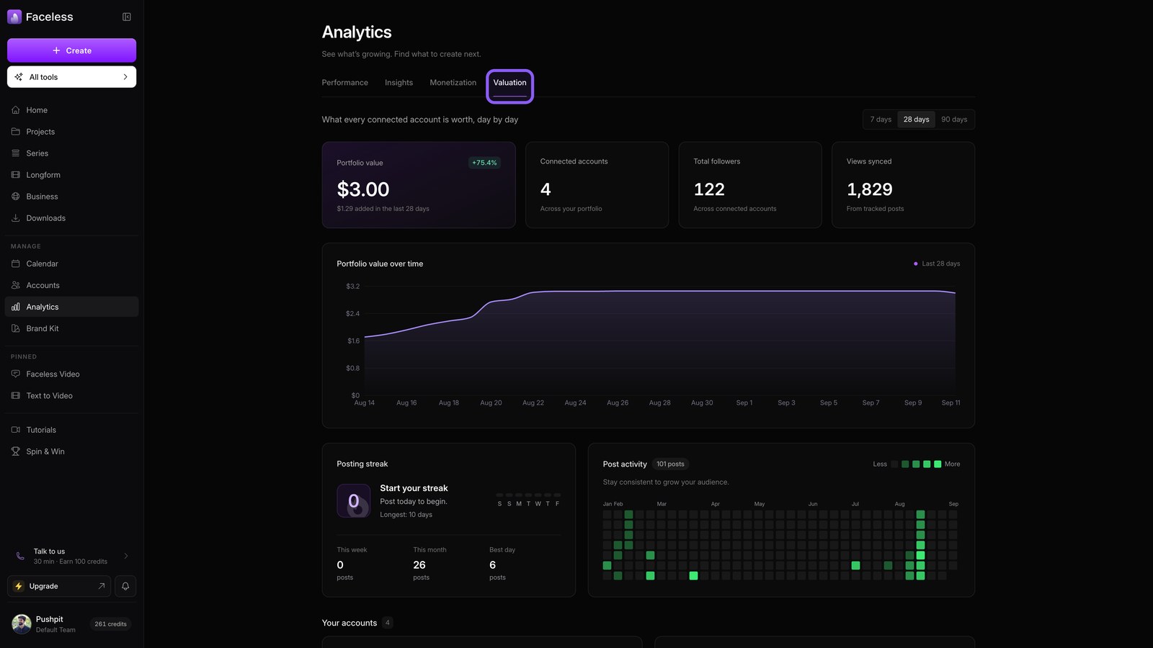Select the 7 days range toggle
The image size is (1153, 648).
[x=881, y=120]
